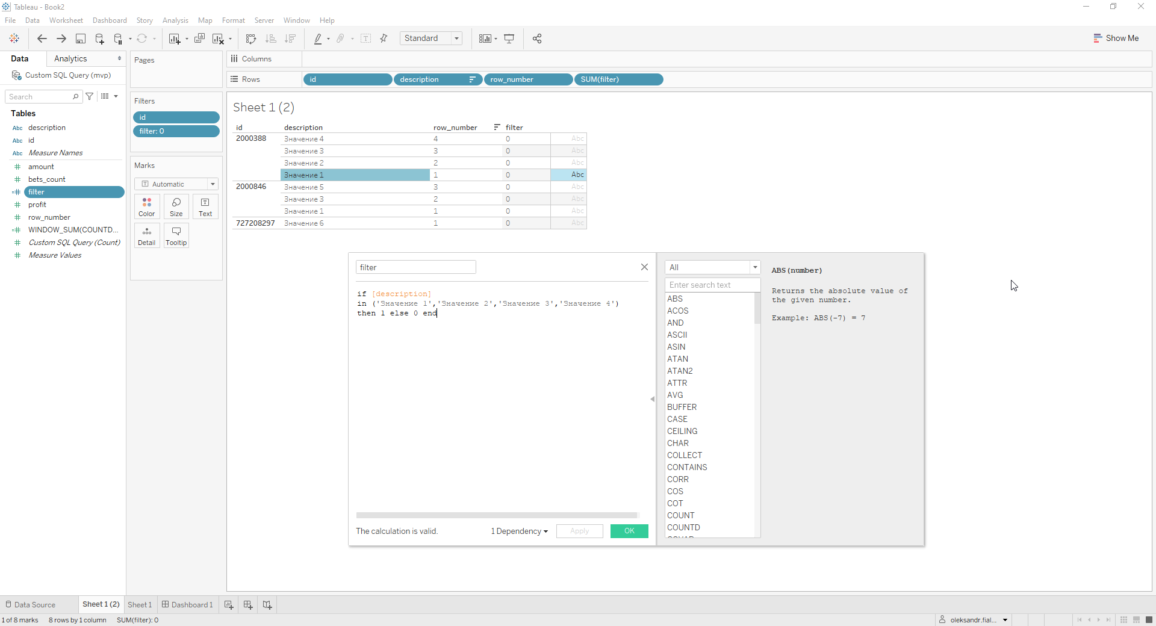The image size is (1156, 626).
Task: Open the Dashboard 1 tab
Action: (187, 605)
